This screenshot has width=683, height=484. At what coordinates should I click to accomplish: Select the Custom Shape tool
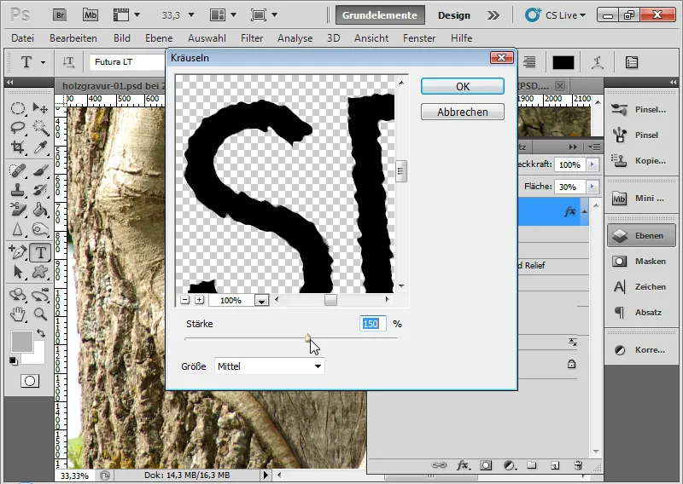(x=40, y=272)
